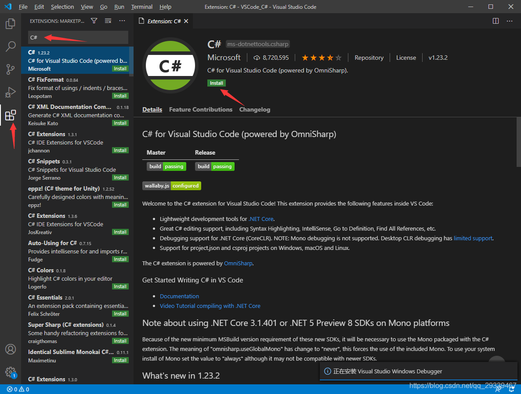Close the Extension: C# tab
This screenshot has width=521, height=394.
(x=186, y=21)
